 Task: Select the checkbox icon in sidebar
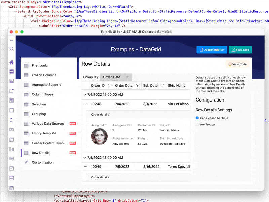[x=12, y=168]
